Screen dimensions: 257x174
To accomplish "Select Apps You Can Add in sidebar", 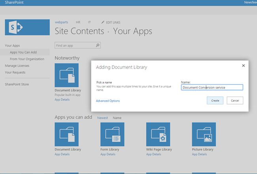I will point(23,52).
